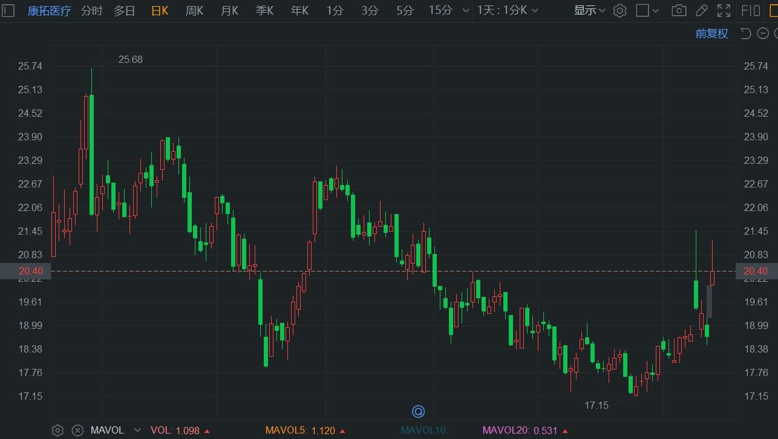Click the 前复权 adjustment link
The width and height of the screenshot is (778, 439).
pyautogui.click(x=712, y=34)
